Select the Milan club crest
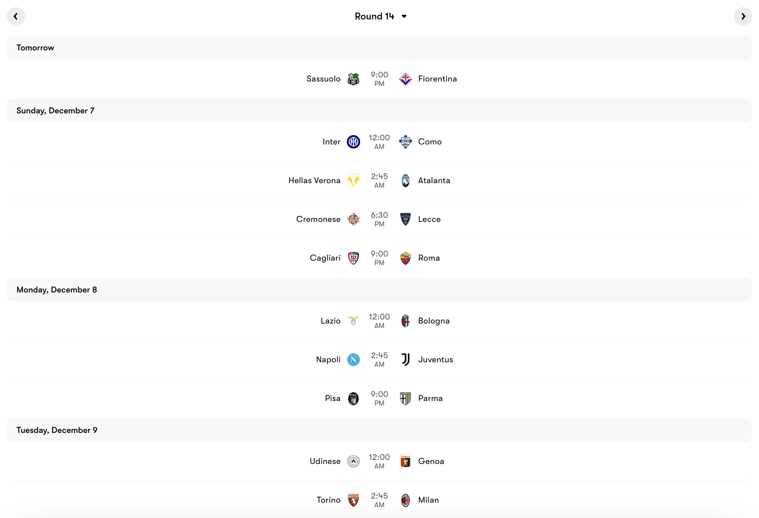 [405, 500]
